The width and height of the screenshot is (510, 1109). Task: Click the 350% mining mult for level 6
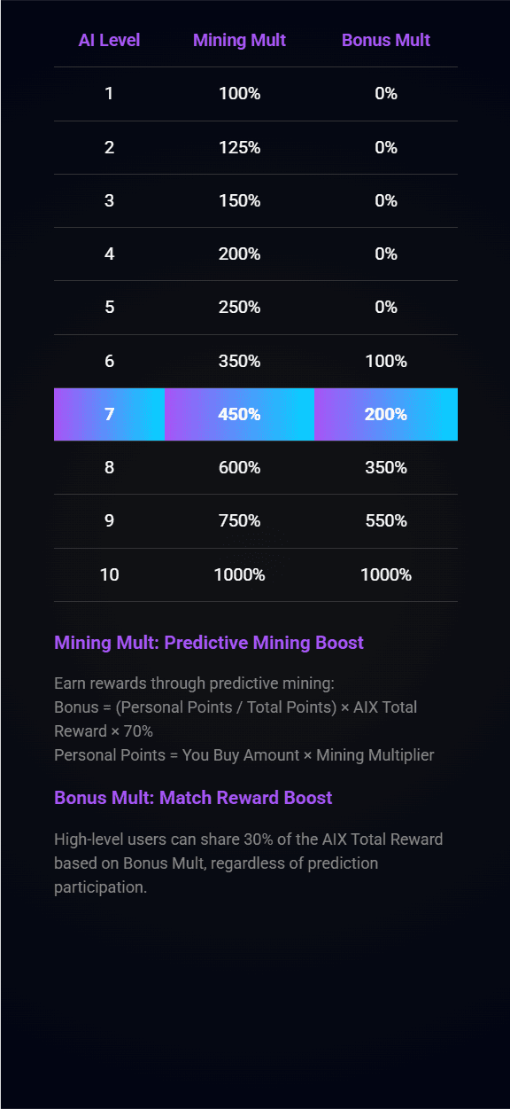coord(239,361)
